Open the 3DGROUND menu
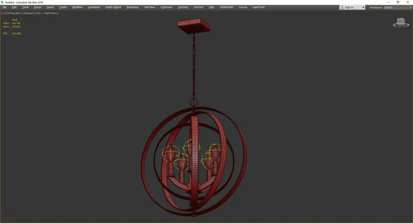Screen dimensions: 413x223 (226, 7)
